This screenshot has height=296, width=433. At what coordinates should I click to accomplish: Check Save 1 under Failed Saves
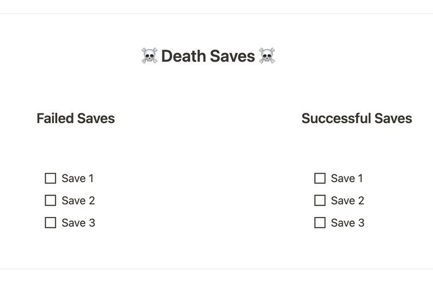[50, 178]
